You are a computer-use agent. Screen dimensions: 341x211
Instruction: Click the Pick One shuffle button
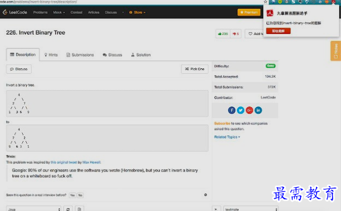[195, 69]
